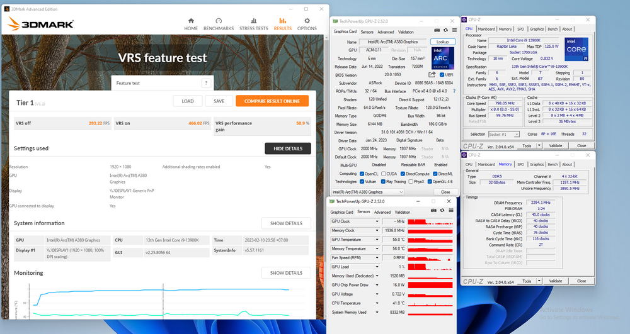Viewport: 630px width, 334px height.
Task: Open the 3DMark Options gear
Action: [x=307, y=23]
